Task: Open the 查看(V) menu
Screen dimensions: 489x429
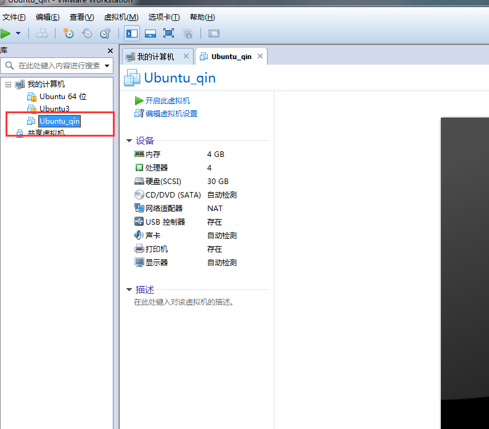Action: pos(82,17)
